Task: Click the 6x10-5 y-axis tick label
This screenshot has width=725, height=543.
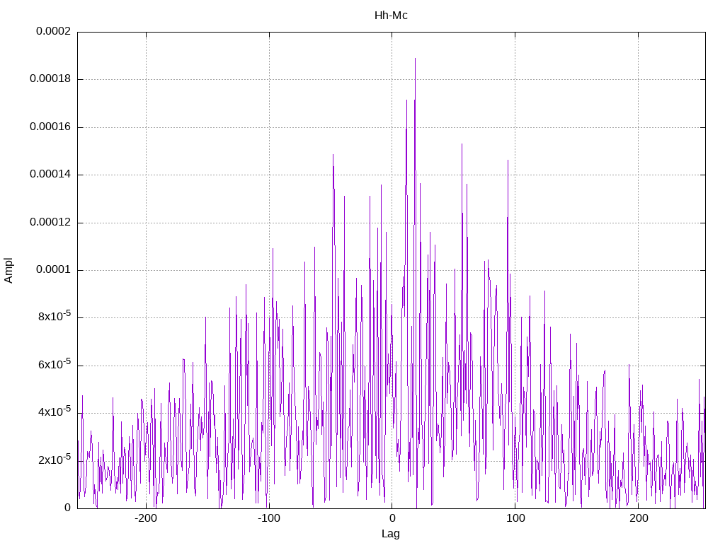Action: point(55,364)
